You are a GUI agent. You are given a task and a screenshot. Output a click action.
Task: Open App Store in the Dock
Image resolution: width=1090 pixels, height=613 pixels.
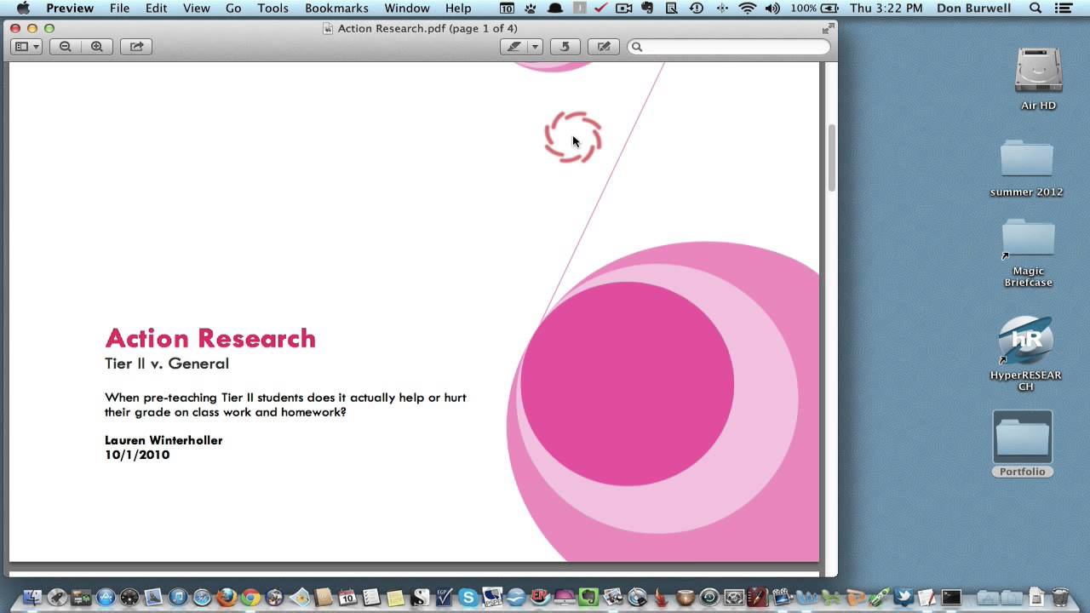[106, 598]
